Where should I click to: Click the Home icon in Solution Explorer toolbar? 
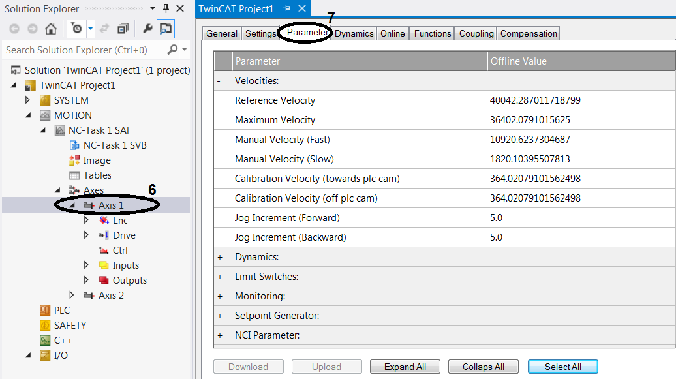[x=51, y=29]
